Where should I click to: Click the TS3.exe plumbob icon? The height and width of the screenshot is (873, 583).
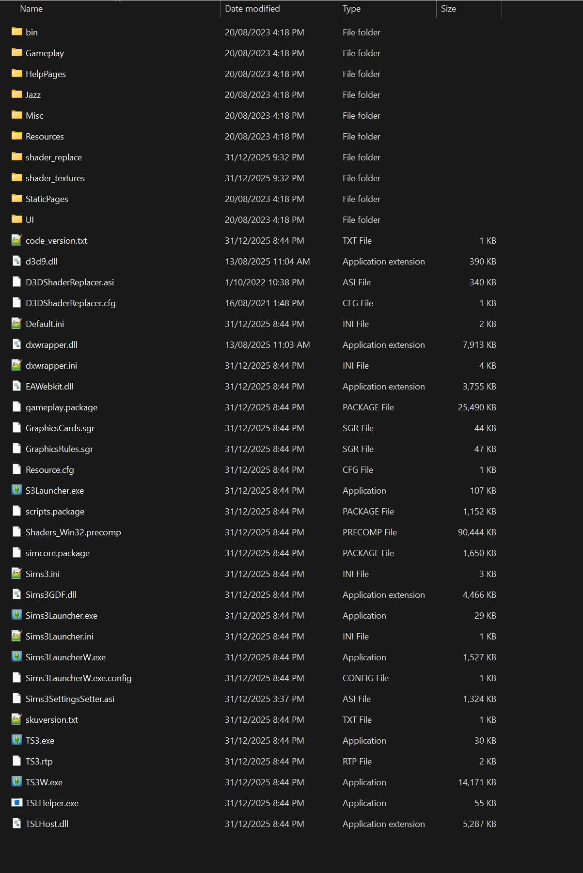click(17, 740)
